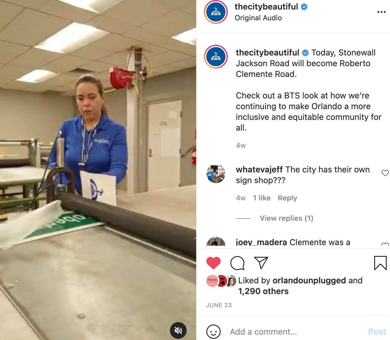Open orlandounplugged's profile from likes
Image resolution: width=390 pixels, height=340 pixels.
pos(309,280)
